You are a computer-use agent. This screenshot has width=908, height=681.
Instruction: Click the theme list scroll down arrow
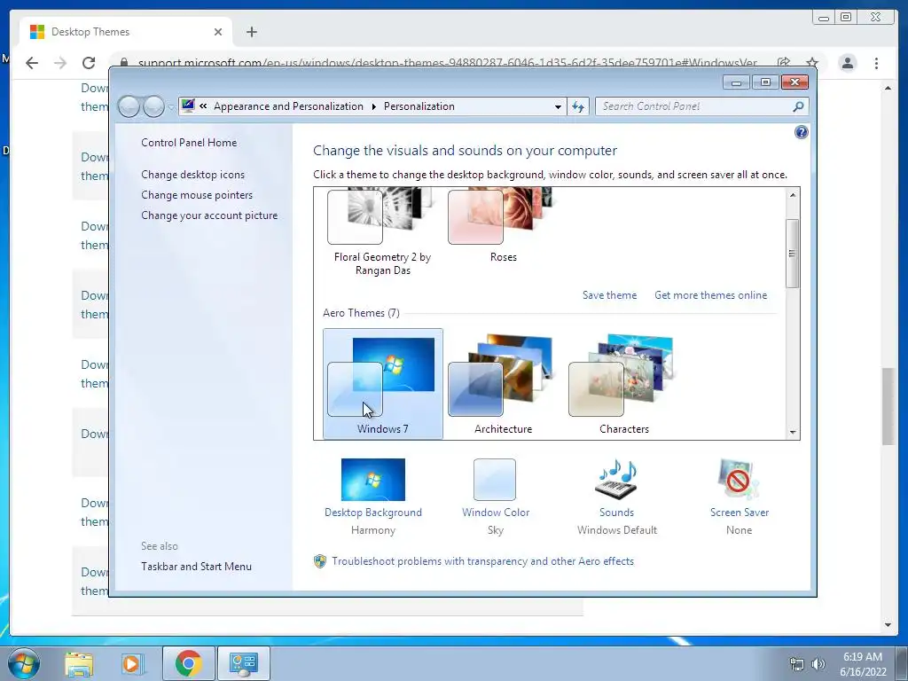(793, 432)
